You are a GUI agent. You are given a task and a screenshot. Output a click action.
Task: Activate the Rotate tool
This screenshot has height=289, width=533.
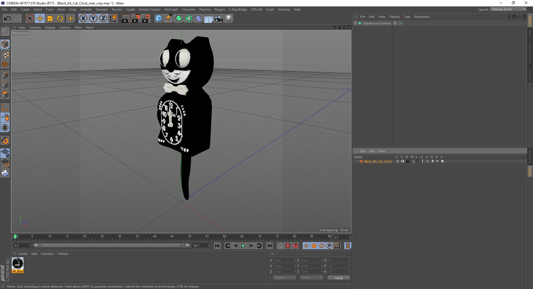pos(60,19)
